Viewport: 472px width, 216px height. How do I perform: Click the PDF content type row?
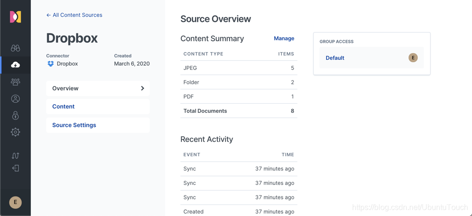239,97
